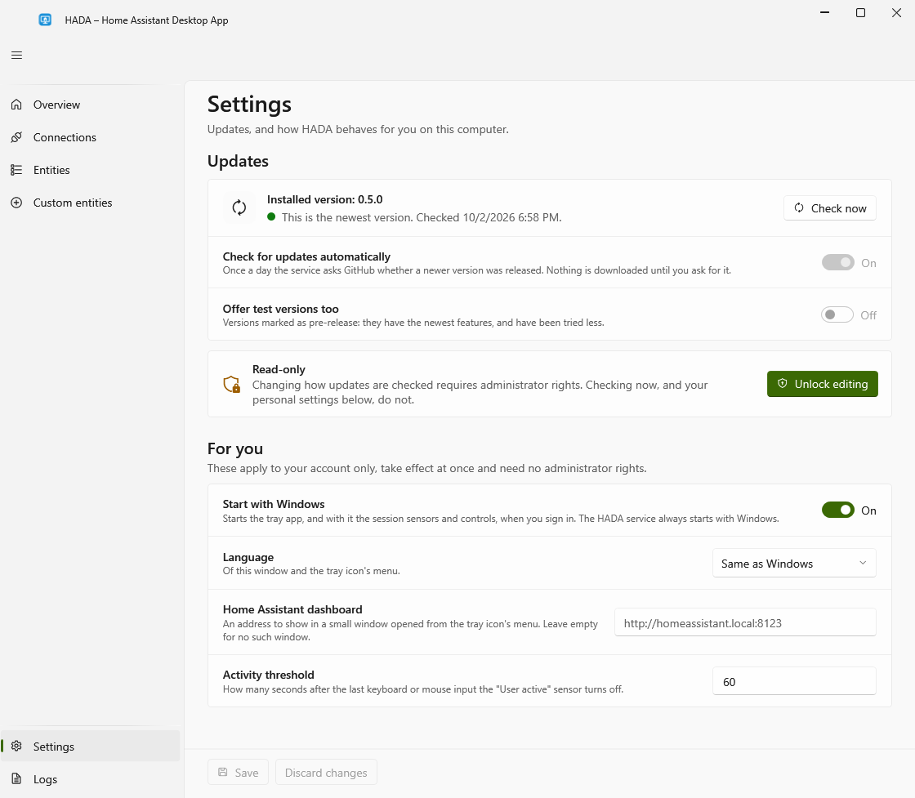Click the Home Assistant dashboard label
The width and height of the screenshot is (915, 798).
(x=292, y=609)
